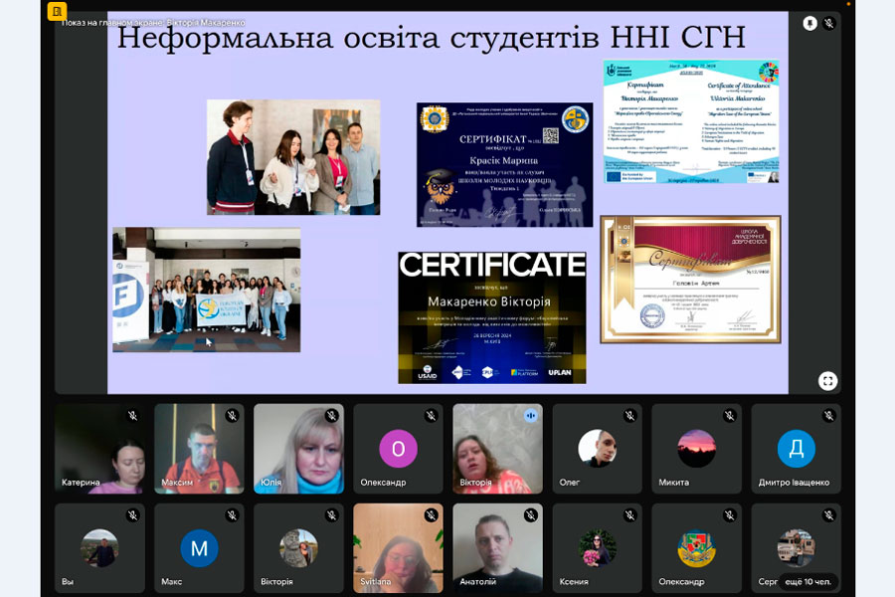Image resolution: width=895 pixels, height=597 pixels.
Task: Click the blue М avatar of Макс
Action: 199,548
